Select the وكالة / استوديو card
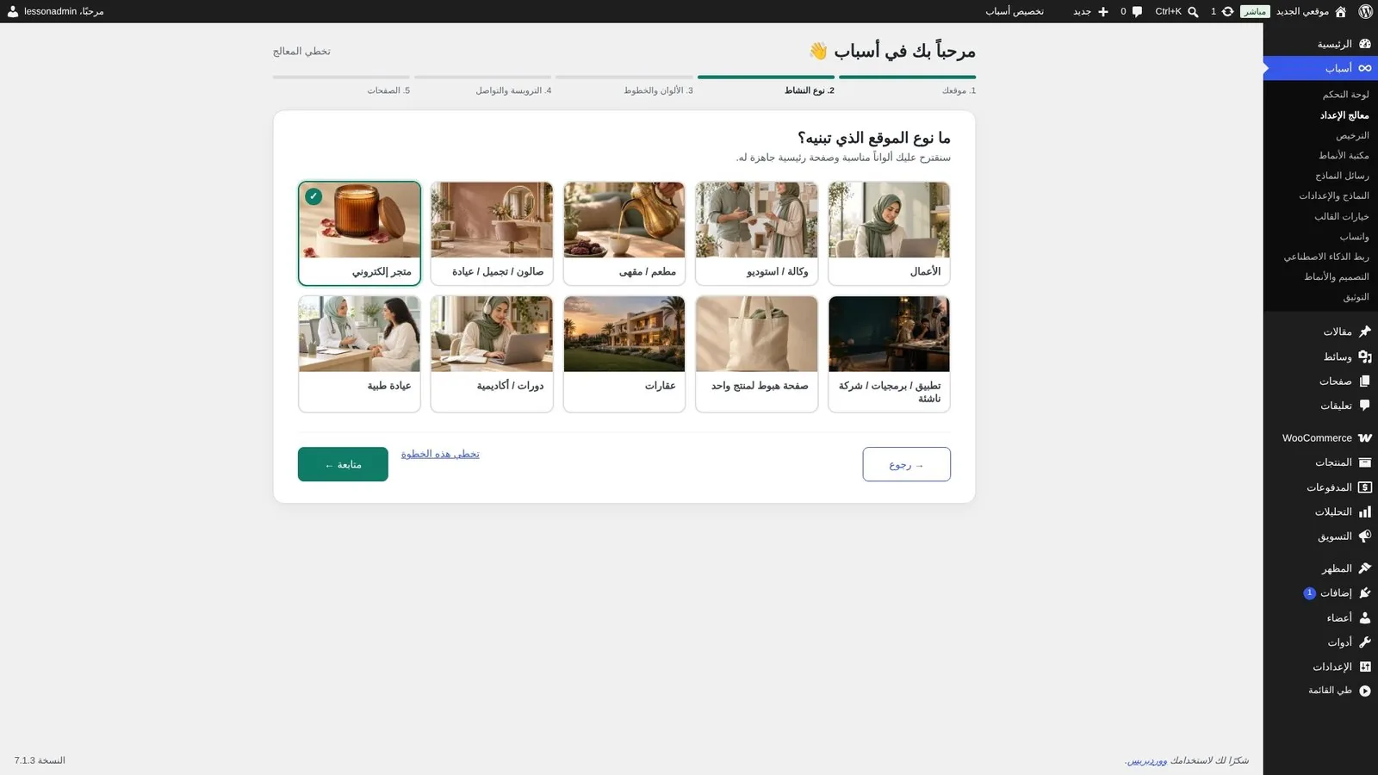 756,232
